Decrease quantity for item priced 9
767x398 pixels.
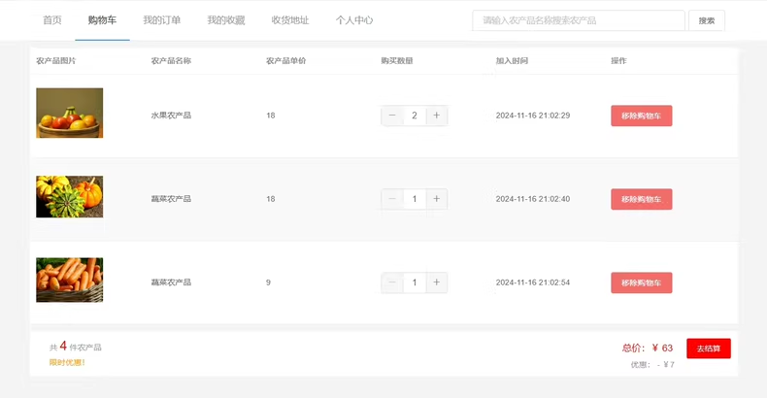coord(392,282)
